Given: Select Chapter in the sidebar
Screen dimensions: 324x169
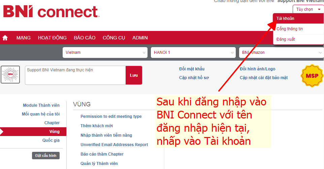Looking at the screenshot, I should (x=52, y=123).
